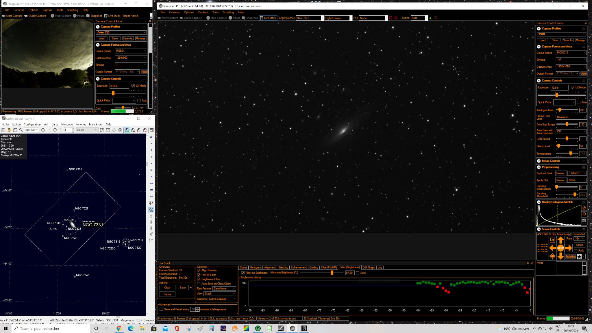Close the Live Stack panel
This screenshot has height=333, width=592.
pos(532,263)
